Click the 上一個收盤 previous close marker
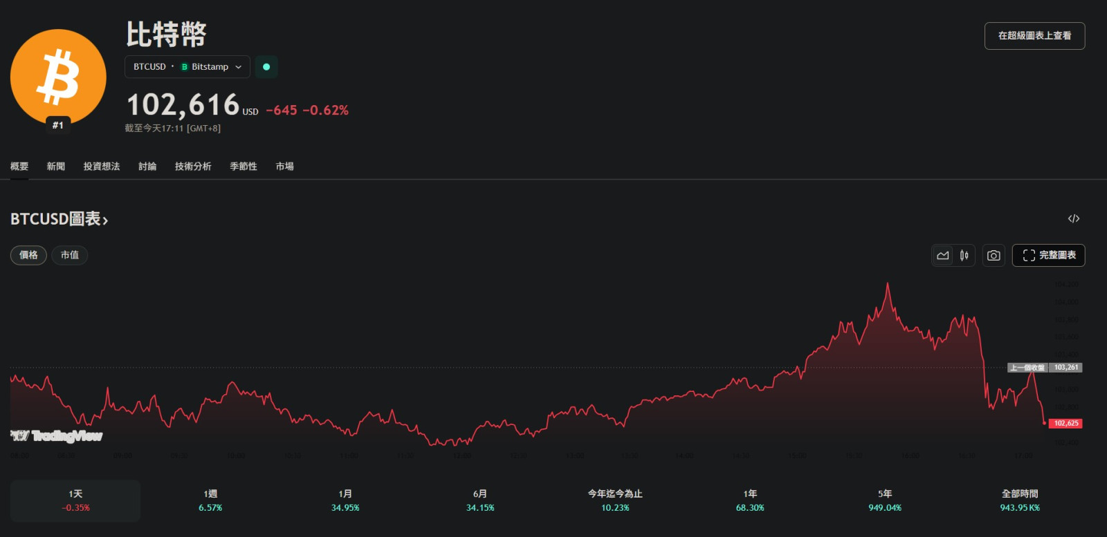 pos(1027,368)
